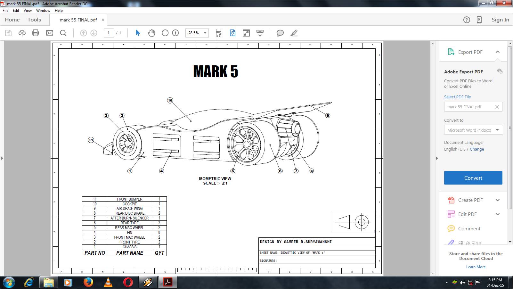Expand the Create PDF section
This screenshot has width=513, height=289.
click(x=497, y=200)
